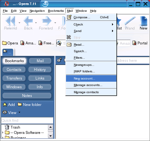Click the Forward arrow toolbar icon
150x141 pixels.
click(47, 21)
